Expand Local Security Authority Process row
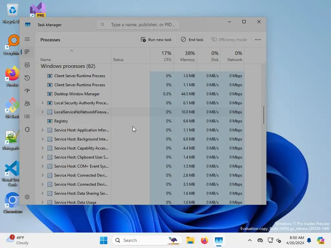The height and width of the screenshot is (248, 331). coord(42,103)
